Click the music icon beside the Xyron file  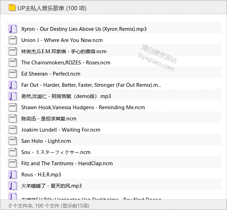point(13,29)
